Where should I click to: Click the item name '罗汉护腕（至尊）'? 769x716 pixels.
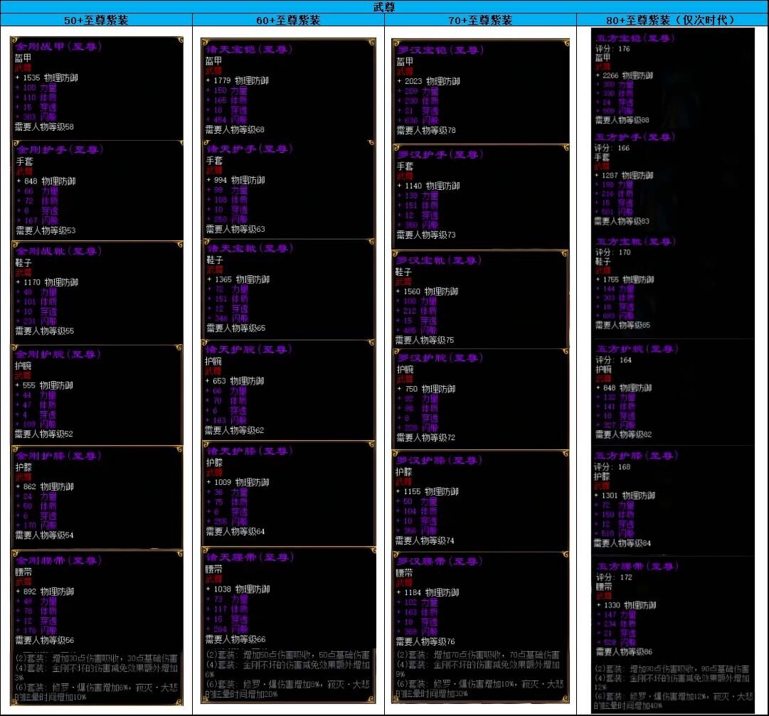click(x=440, y=358)
